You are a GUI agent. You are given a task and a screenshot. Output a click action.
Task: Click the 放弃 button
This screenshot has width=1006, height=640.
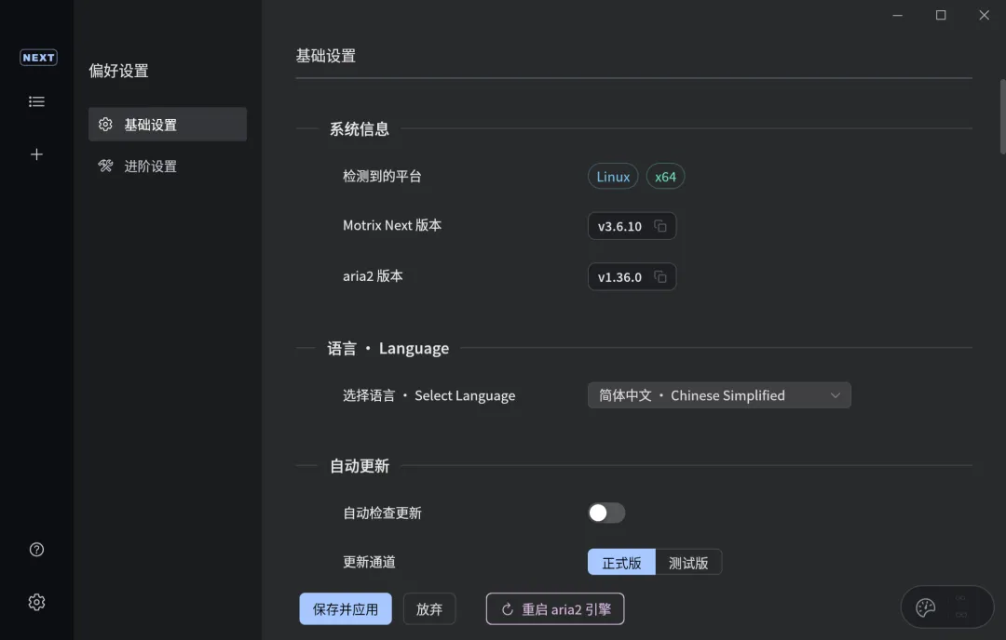[429, 608]
